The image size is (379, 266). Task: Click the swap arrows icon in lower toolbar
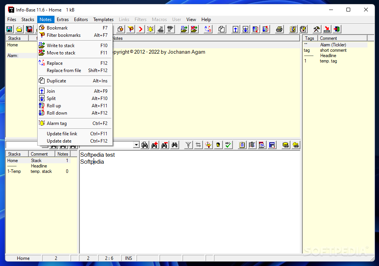coord(198,145)
